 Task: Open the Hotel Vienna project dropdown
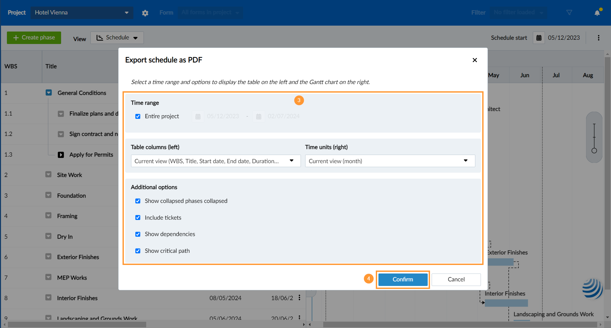pyautogui.click(x=82, y=12)
